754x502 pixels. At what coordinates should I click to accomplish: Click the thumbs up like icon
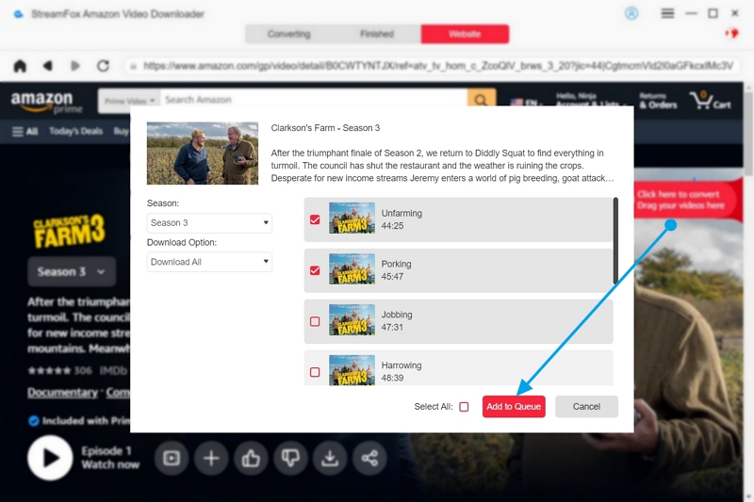(251, 458)
